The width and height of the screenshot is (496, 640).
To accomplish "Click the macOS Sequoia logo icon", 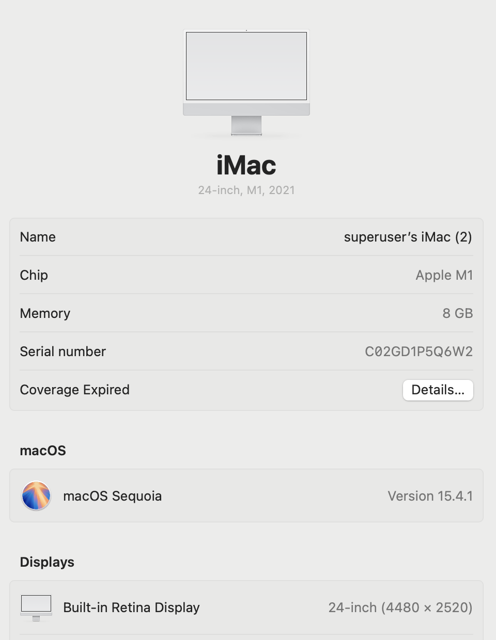I will (x=36, y=495).
